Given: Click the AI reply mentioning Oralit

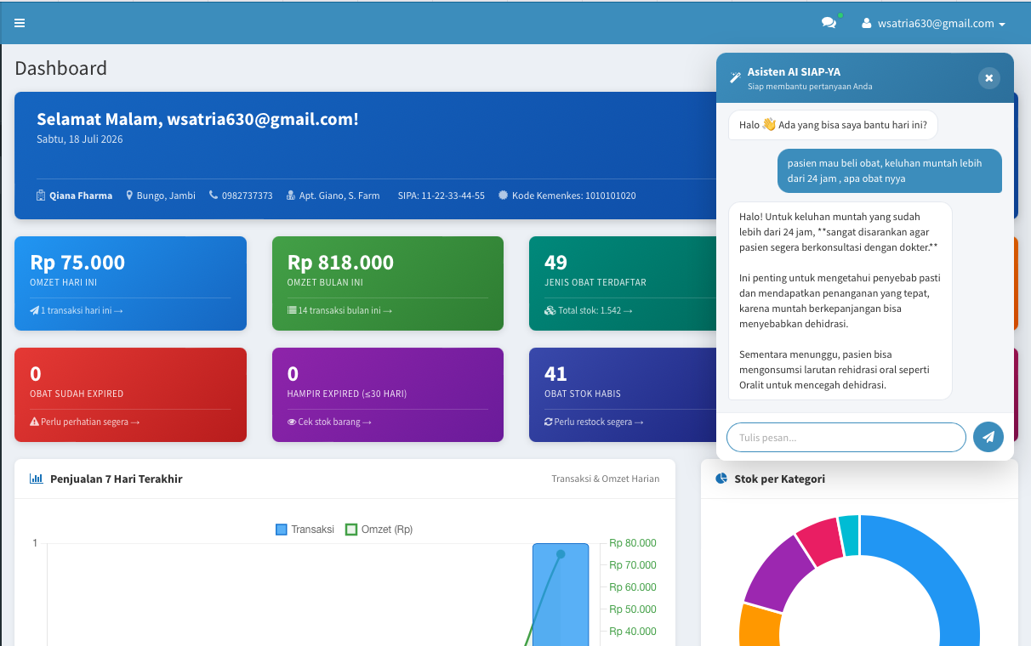Looking at the screenshot, I should click(x=840, y=301).
